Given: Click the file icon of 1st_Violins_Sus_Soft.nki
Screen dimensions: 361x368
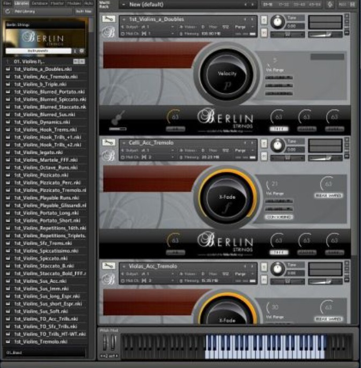Looking at the screenshot, I should (8, 311).
